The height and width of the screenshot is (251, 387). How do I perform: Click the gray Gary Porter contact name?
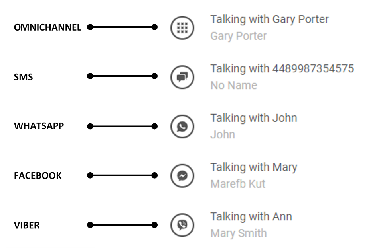(238, 36)
